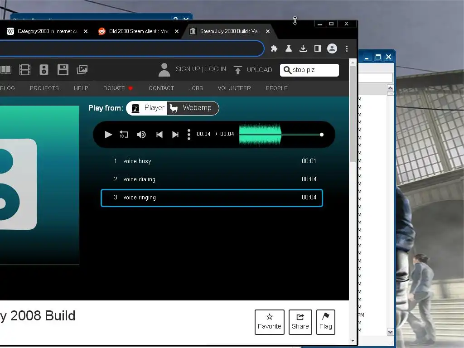Click the item cover thumbnail
This screenshot has width=464, height=348.
39,185
